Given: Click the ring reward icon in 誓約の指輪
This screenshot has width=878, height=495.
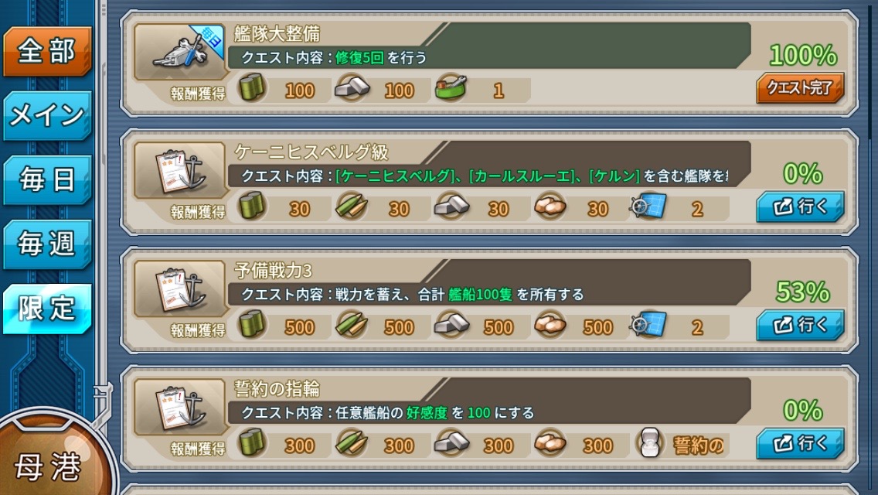Looking at the screenshot, I should tap(649, 442).
